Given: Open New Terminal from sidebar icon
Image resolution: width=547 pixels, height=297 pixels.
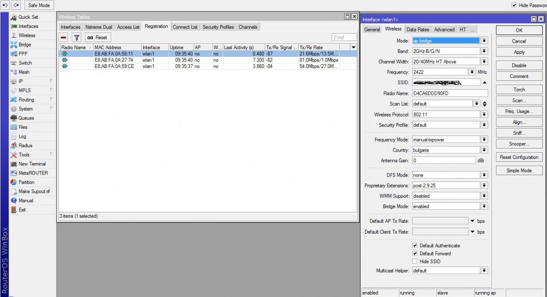Looking at the screenshot, I should pyautogui.click(x=14, y=164).
